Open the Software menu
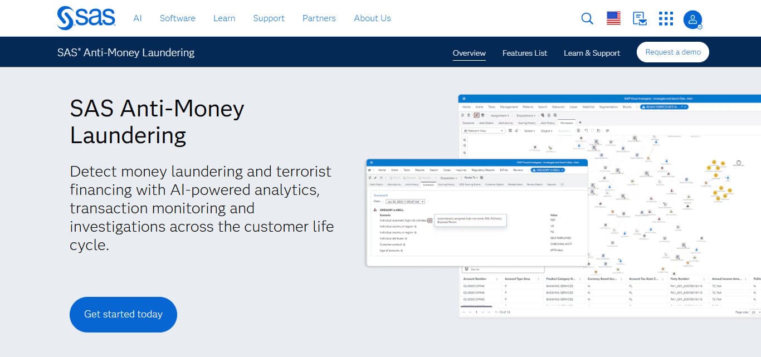 click(x=178, y=18)
